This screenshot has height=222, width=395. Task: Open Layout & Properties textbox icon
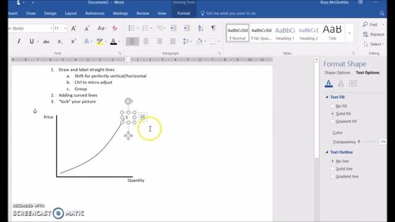[x=352, y=83]
